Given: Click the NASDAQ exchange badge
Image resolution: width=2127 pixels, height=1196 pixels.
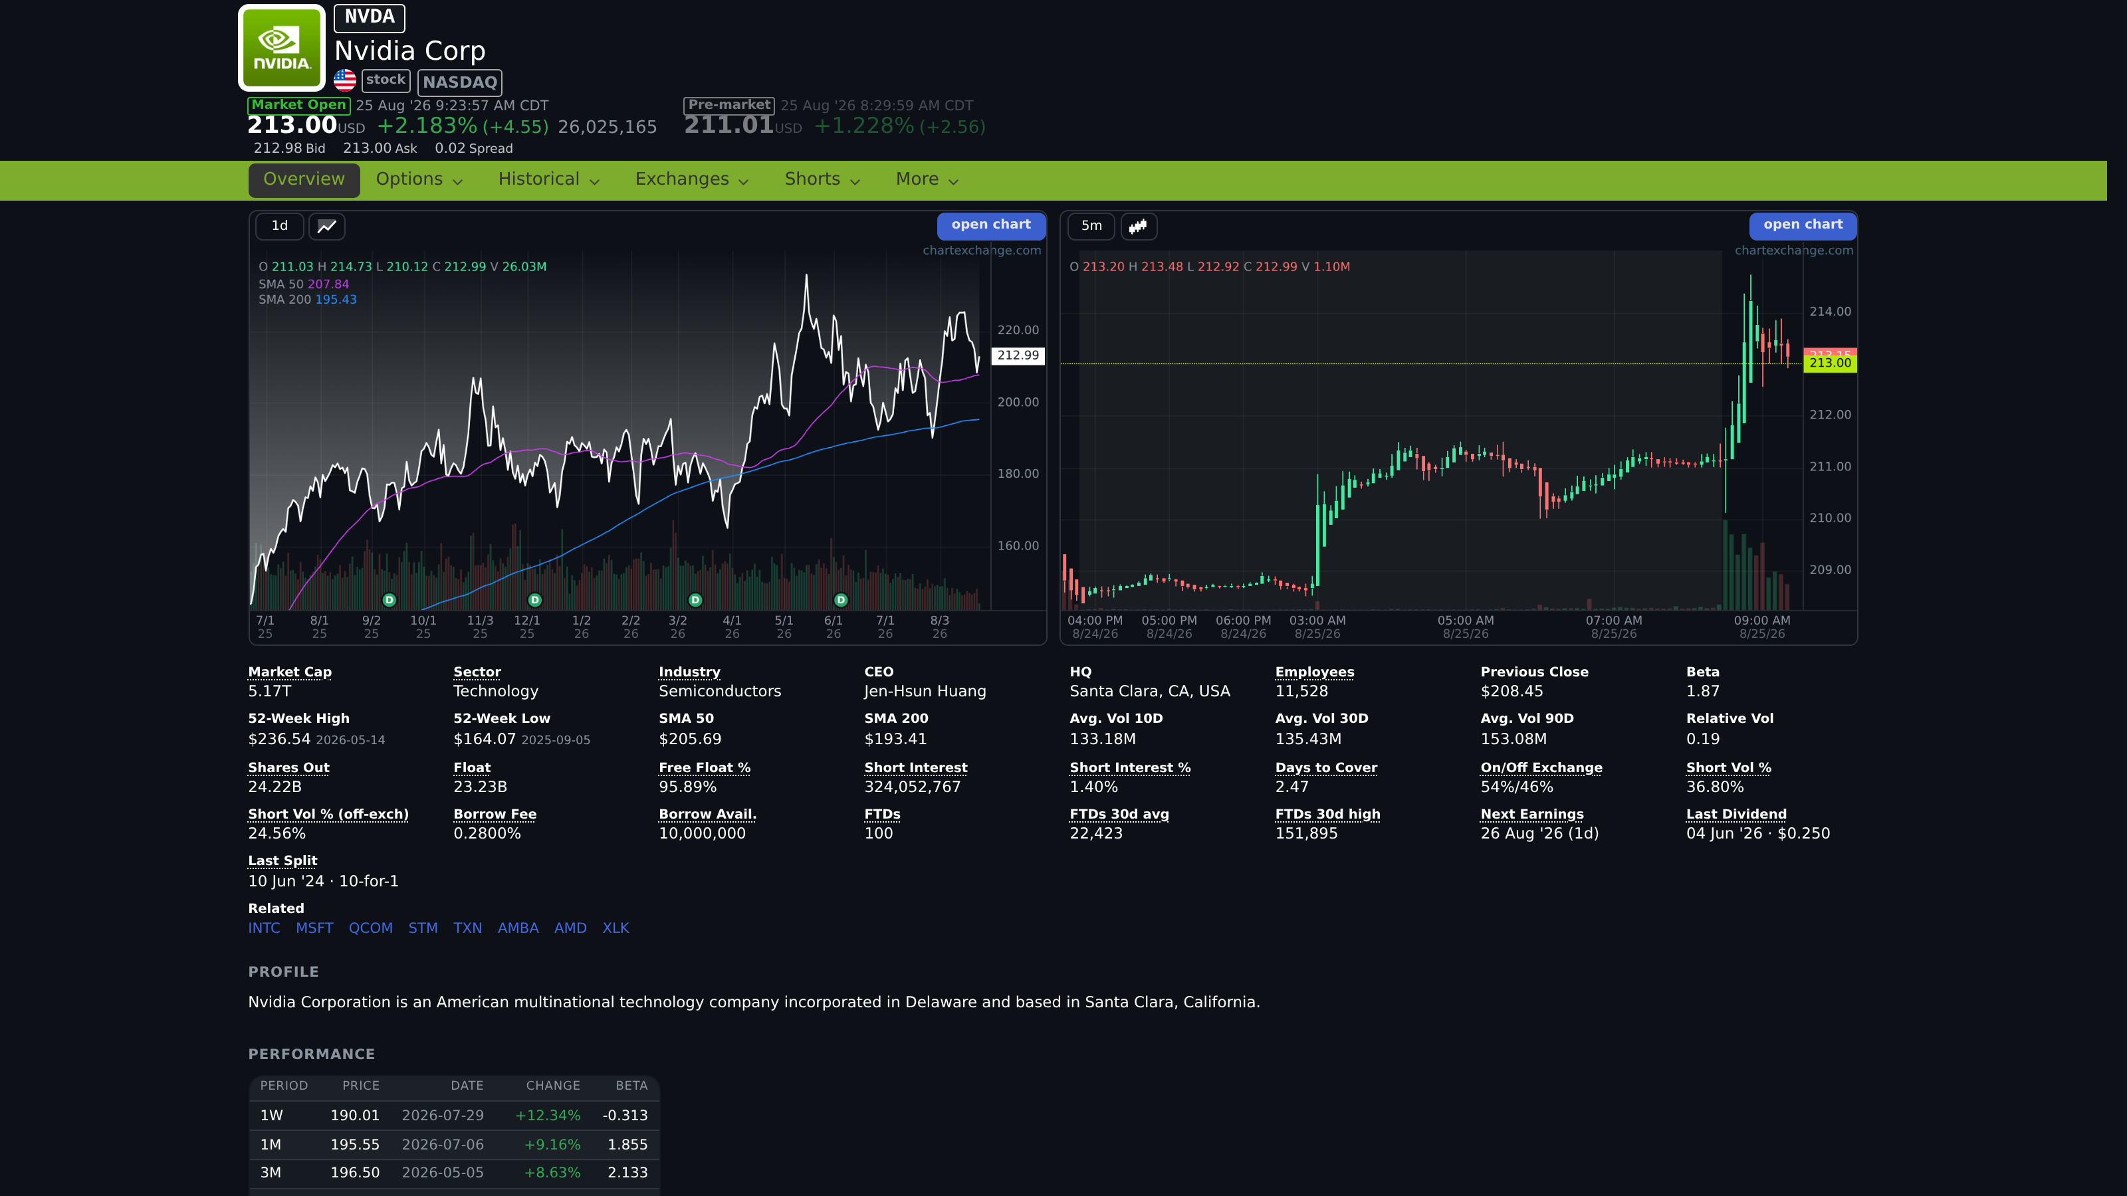Looking at the screenshot, I should 460,82.
